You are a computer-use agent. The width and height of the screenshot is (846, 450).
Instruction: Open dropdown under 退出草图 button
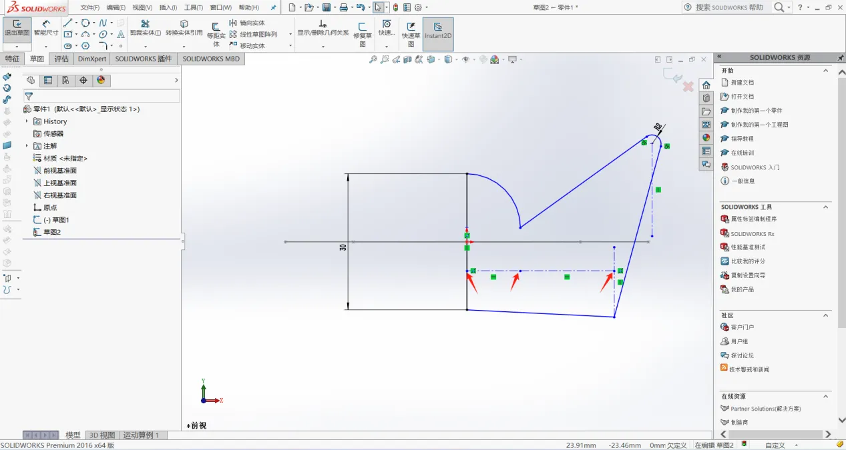[17, 47]
